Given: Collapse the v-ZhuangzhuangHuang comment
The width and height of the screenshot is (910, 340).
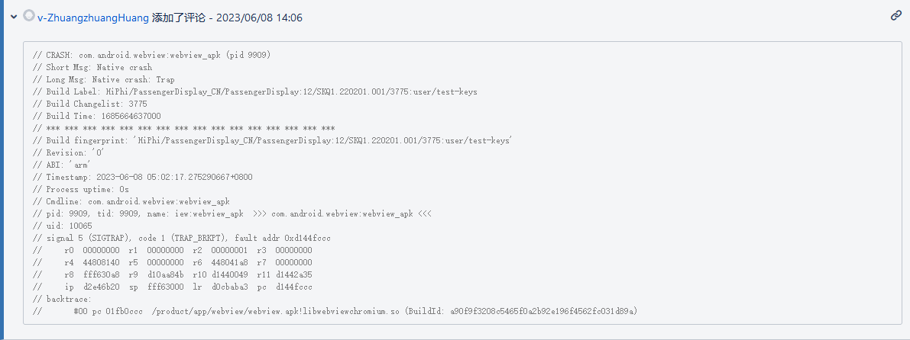Looking at the screenshot, I should coord(13,18).
